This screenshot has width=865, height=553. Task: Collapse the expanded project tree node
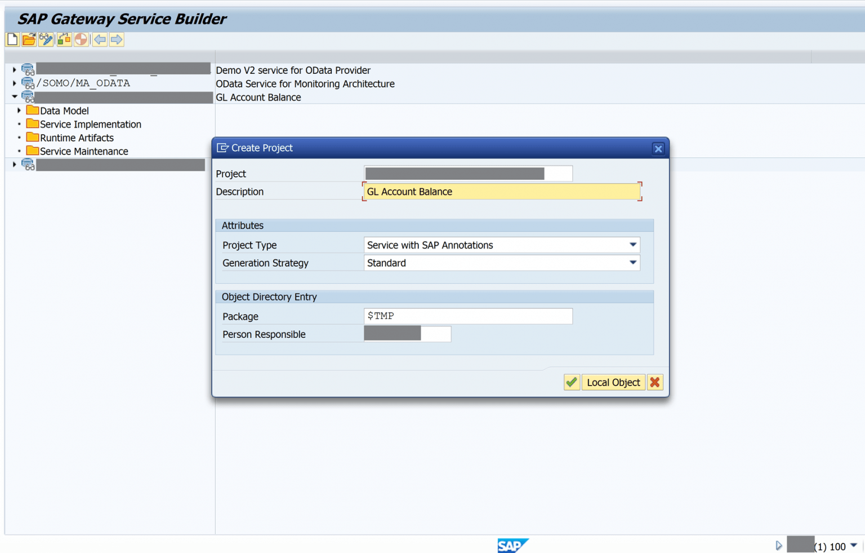(x=14, y=96)
